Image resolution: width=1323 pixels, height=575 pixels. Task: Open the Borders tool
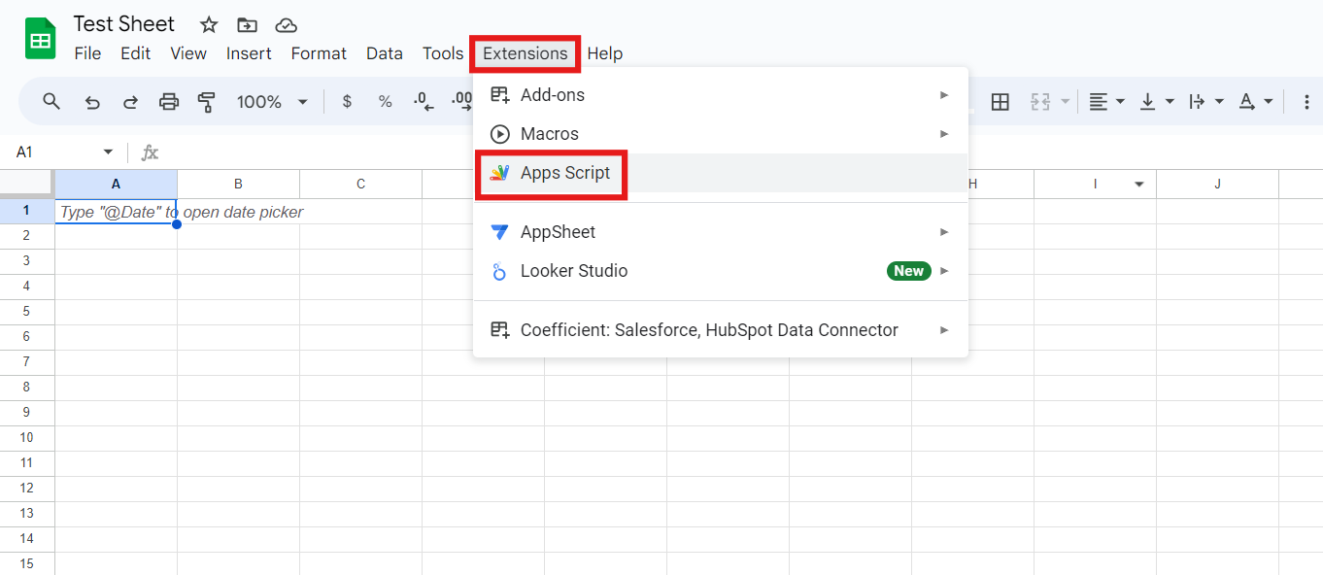[x=1001, y=101]
